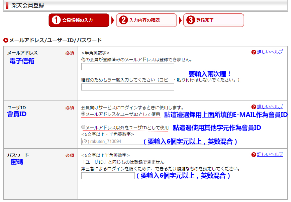Image resolution: width=291 pixels, height=202 pixels.
Task: Click step 1 会員情報の入力
Action: click(79, 20)
